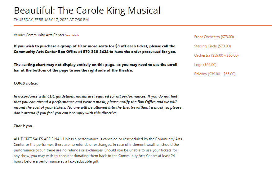Image resolution: width=272 pixels, height=170 pixels.
Task: Click the $3 off each ticket text
Action: (131, 46)
